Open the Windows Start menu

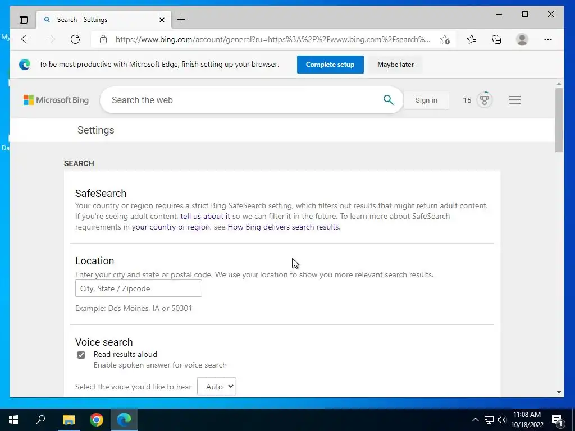[x=13, y=420]
